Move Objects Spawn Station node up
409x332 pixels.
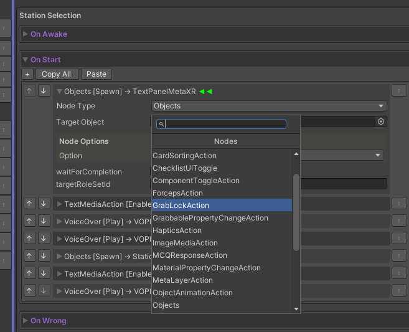(x=30, y=256)
